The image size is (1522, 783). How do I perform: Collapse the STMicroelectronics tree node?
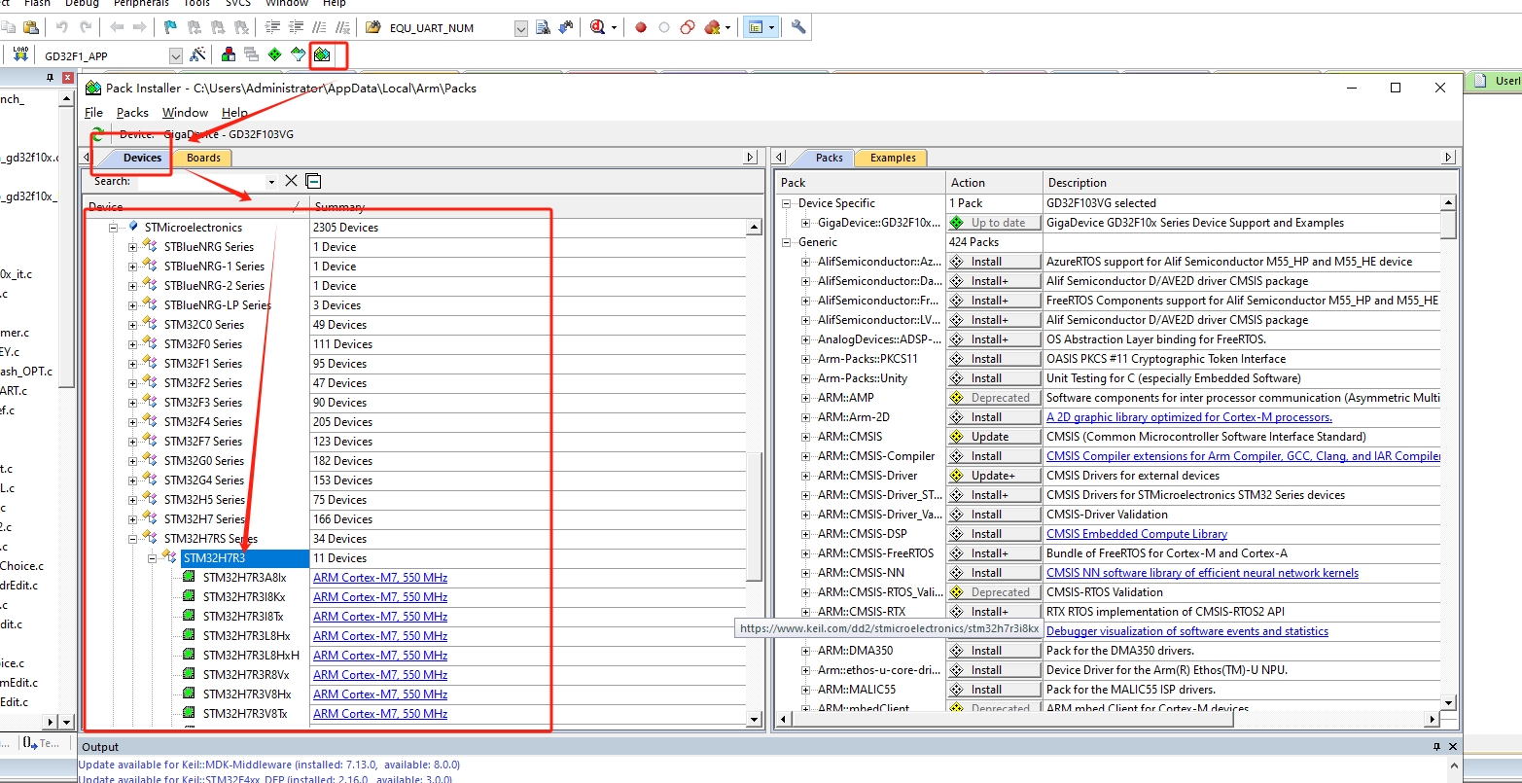tap(114, 228)
